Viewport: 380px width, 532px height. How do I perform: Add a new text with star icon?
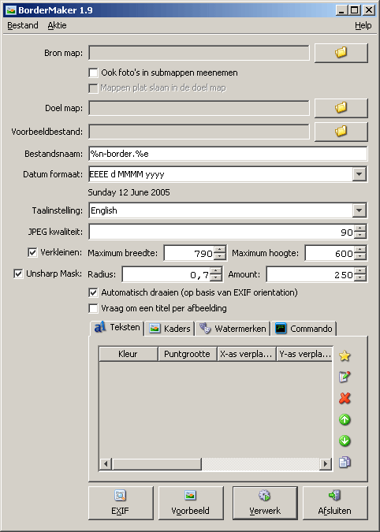tap(345, 356)
